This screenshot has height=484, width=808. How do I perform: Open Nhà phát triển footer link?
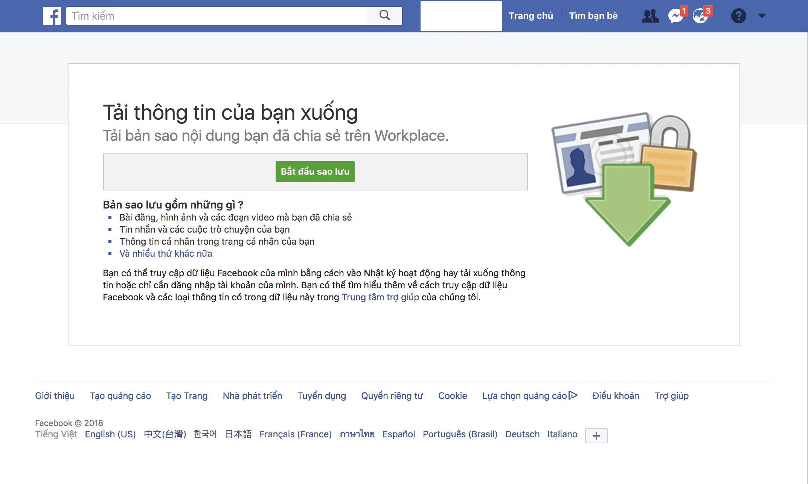pos(252,396)
